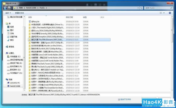Open the 游戏及下载 (E:) drive icon

pos(8,63)
